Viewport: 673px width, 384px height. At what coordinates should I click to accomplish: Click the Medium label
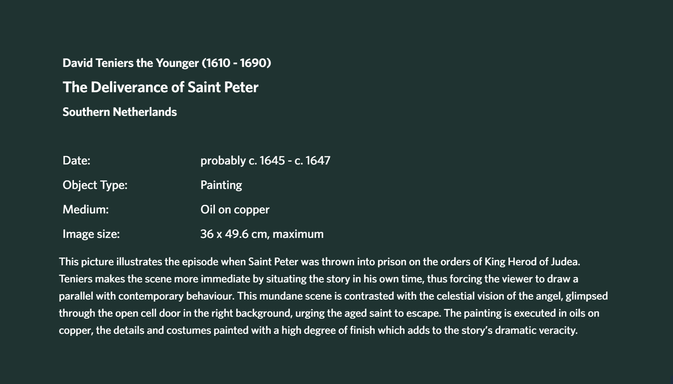point(85,209)
